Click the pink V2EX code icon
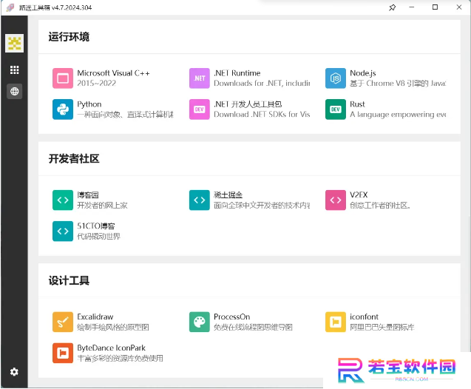Screen dimensions: 471x389 click(x=336, y=200)
